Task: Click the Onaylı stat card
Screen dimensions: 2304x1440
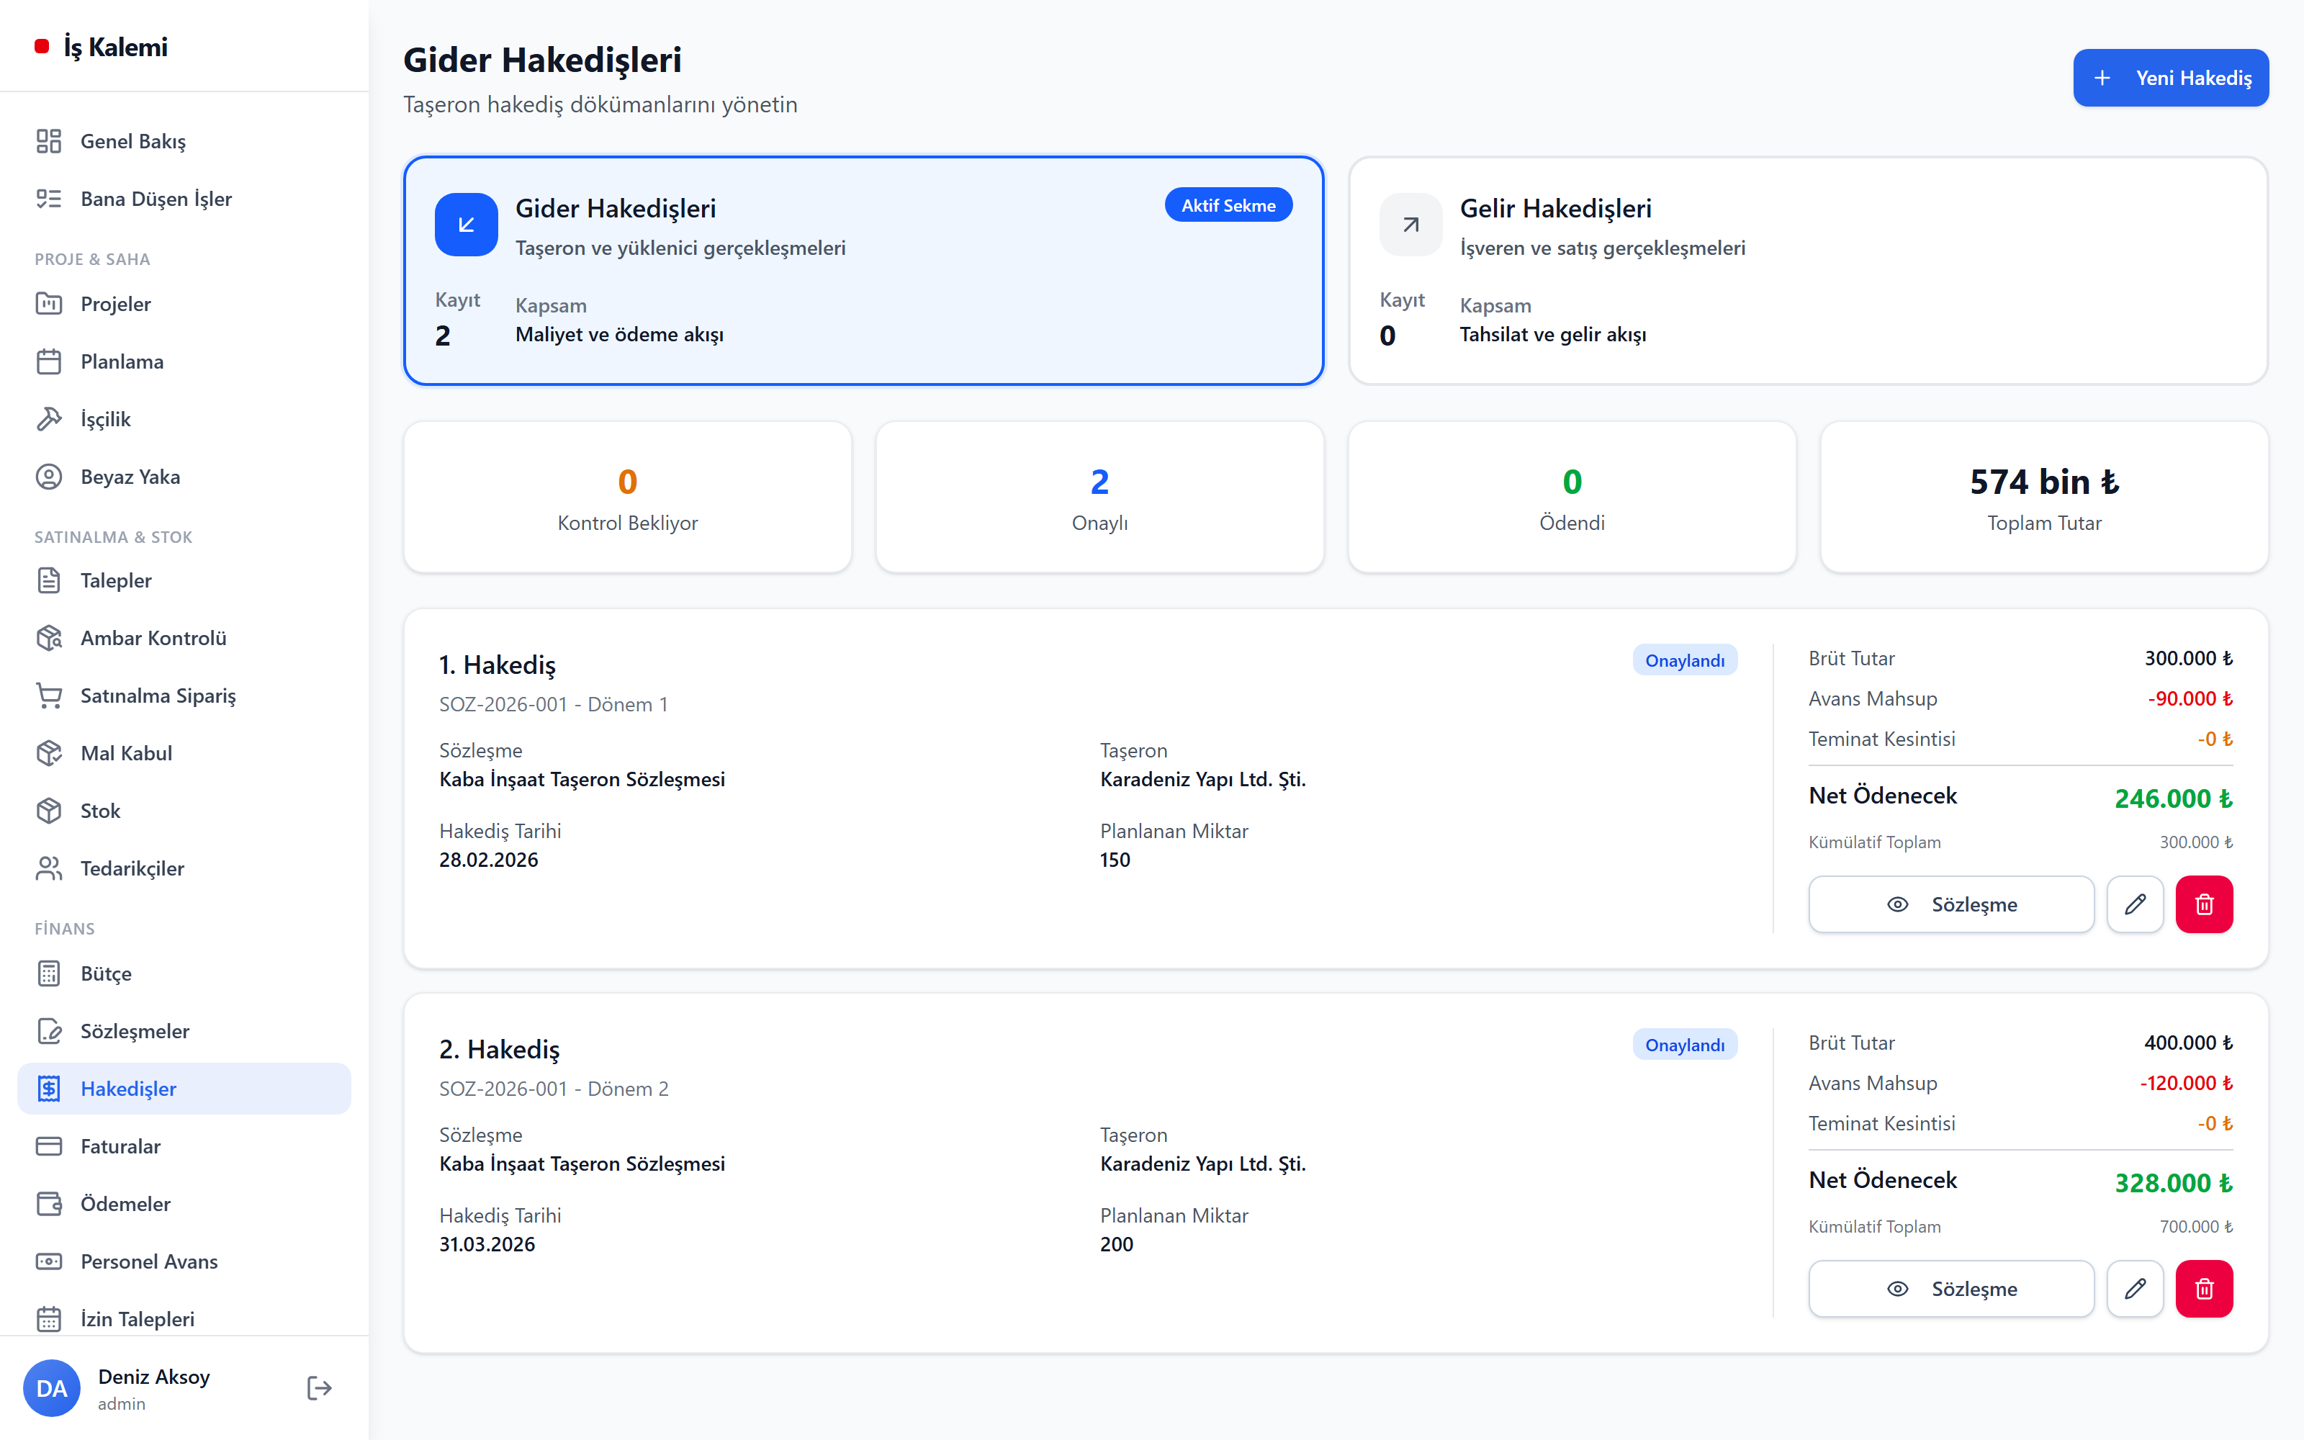Action: 1099,497
